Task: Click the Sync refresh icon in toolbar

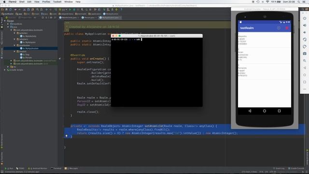Action: point(11,10)
